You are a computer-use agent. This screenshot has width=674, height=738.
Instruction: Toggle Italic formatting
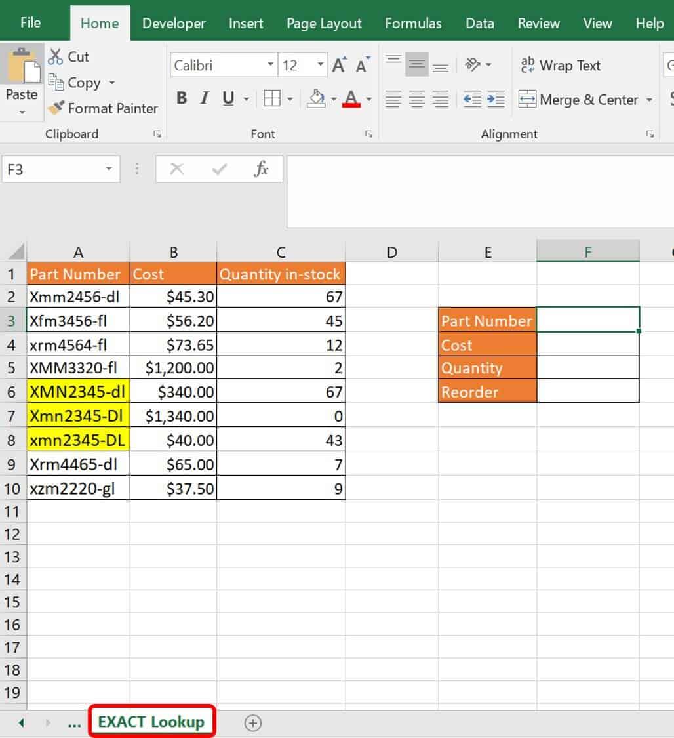tap(204, 98)
